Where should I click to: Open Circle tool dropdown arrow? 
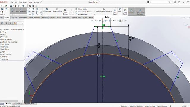[35, 9]
